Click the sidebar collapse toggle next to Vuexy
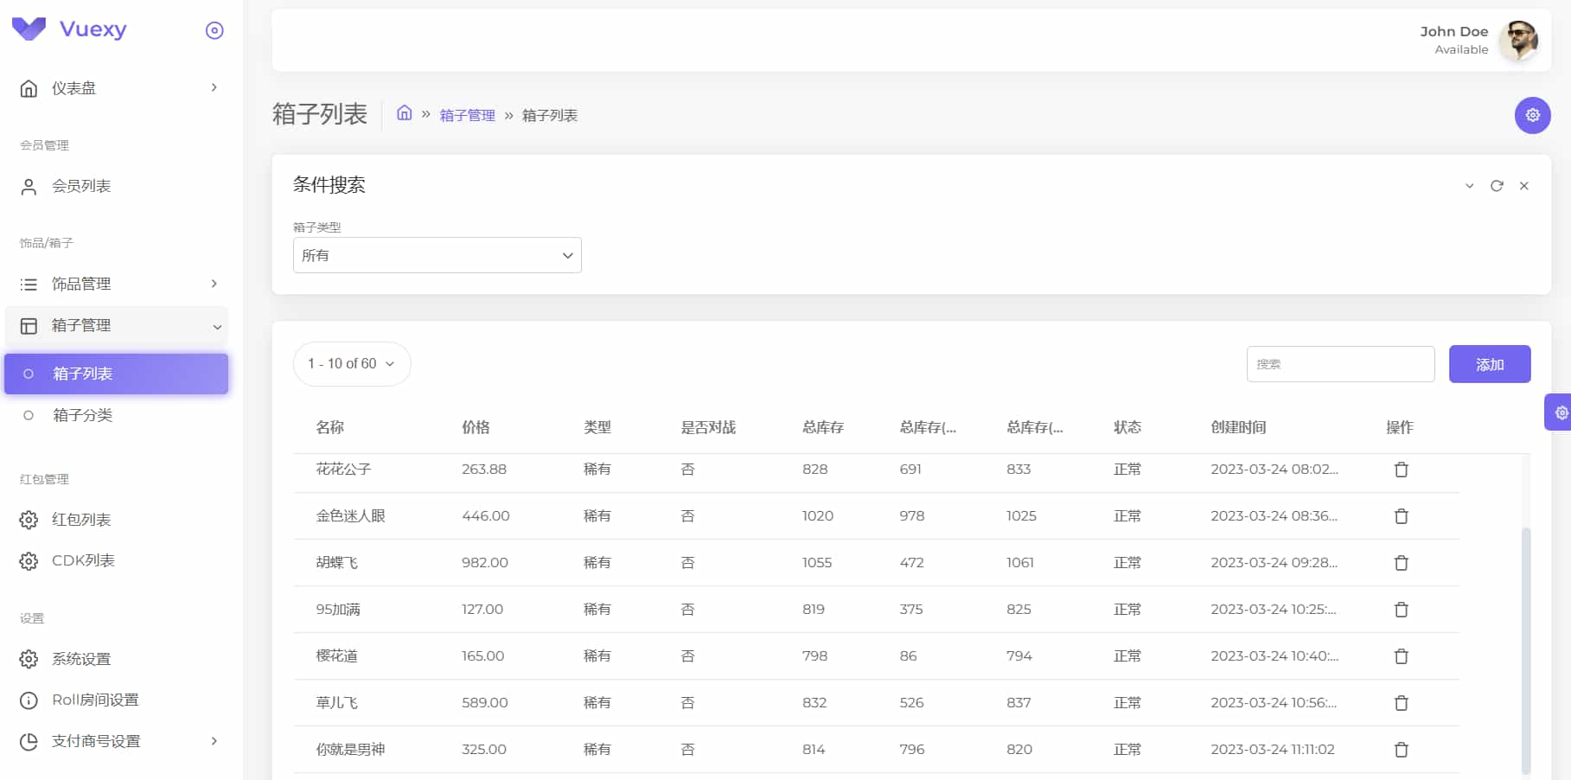 pyautogui.click(x=214, y=30)
